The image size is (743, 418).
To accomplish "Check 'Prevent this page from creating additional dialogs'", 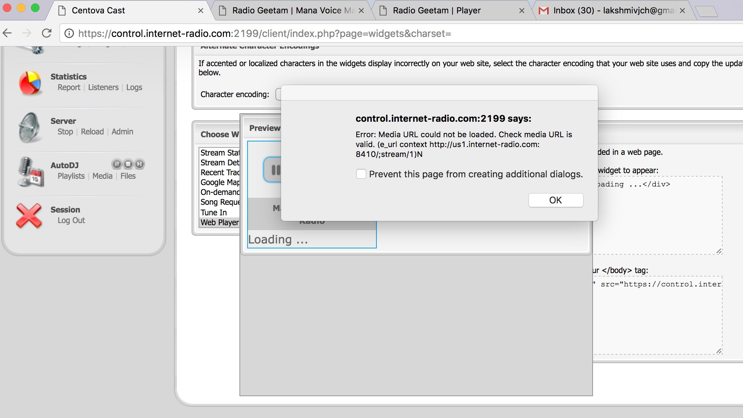I will pos(361,174).
